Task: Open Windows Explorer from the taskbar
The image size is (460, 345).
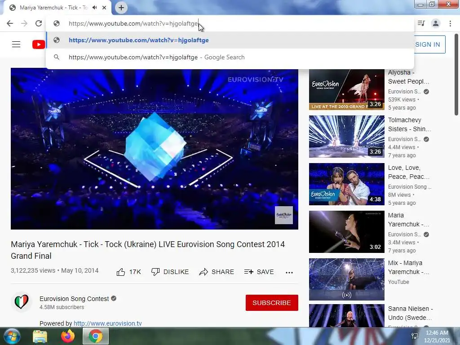Action: [x=40, y=336]
